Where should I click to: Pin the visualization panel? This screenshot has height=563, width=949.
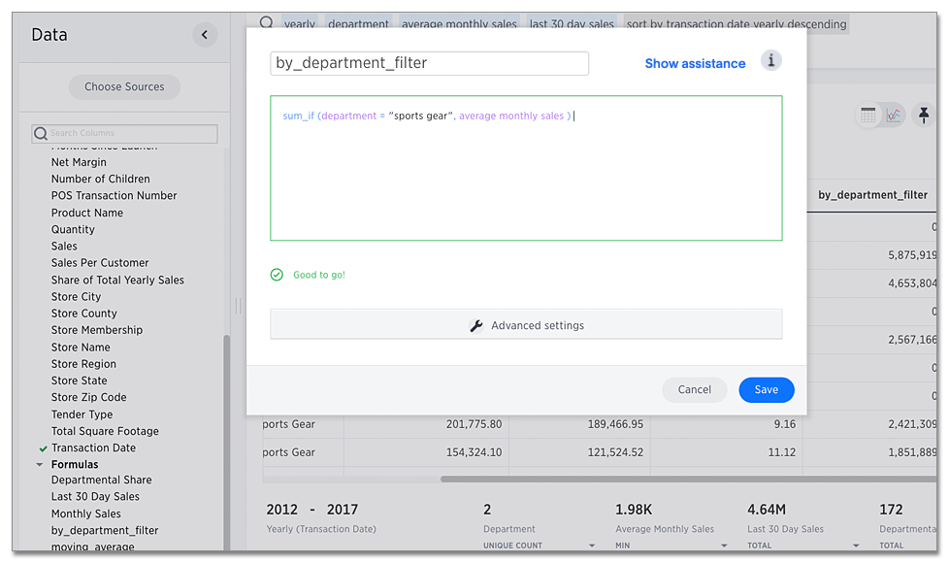(x=923, y=115)
